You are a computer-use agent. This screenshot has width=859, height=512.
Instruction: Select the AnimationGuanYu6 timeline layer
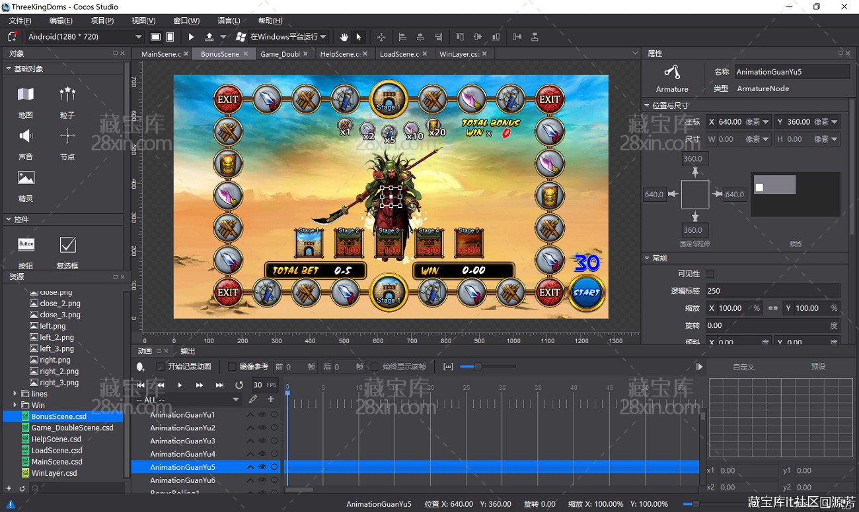(x=182, y=480)
